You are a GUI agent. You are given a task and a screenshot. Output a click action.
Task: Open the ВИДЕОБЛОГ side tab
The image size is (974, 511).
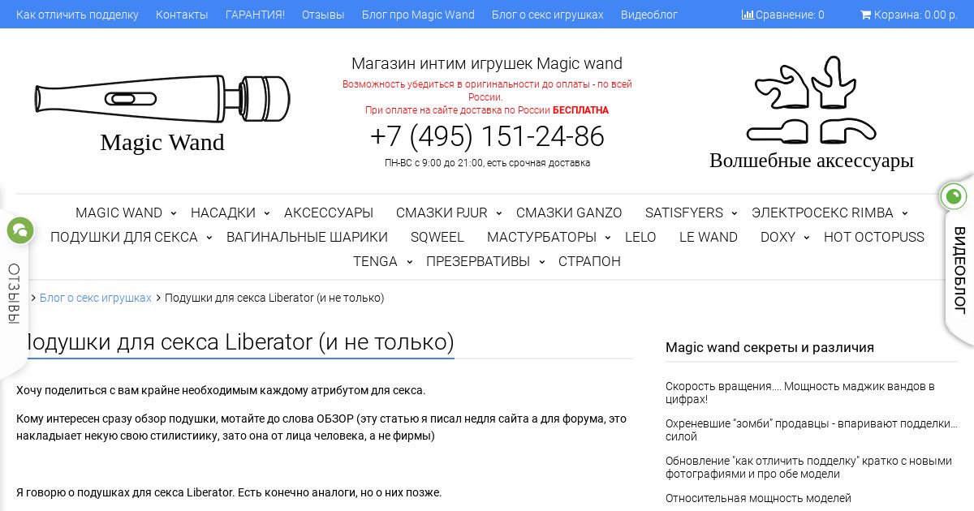point(959,269)
